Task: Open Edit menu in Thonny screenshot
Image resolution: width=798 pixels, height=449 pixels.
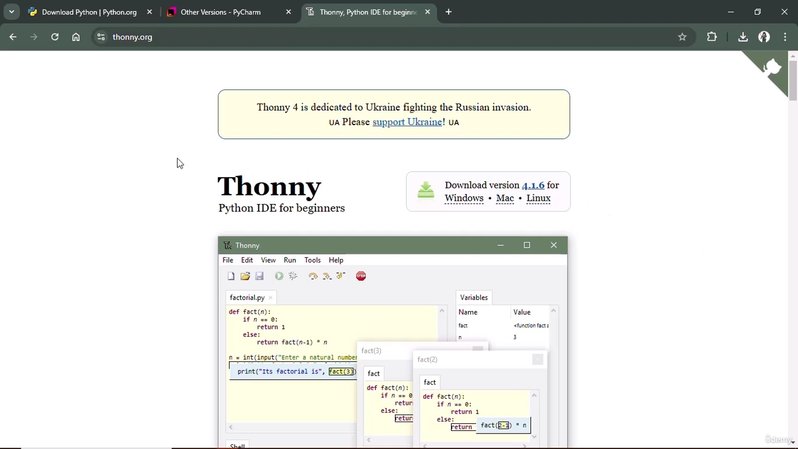Action: click(x=247, y=260)
